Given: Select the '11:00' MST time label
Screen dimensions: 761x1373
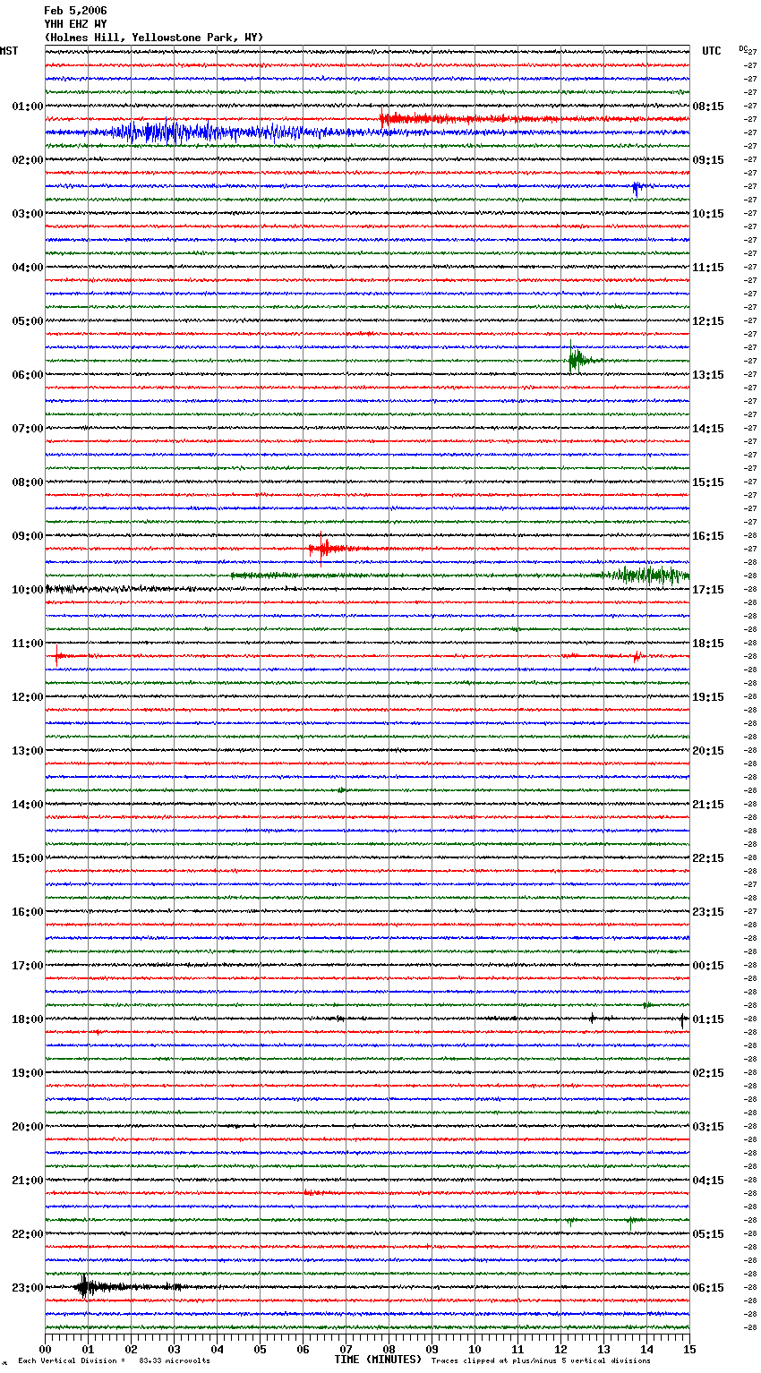Looking at the screenshot, I should click(28, 644).
